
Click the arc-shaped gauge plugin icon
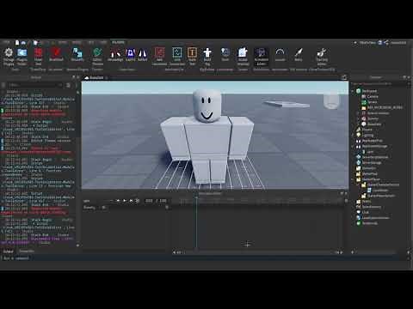(280, 53)
